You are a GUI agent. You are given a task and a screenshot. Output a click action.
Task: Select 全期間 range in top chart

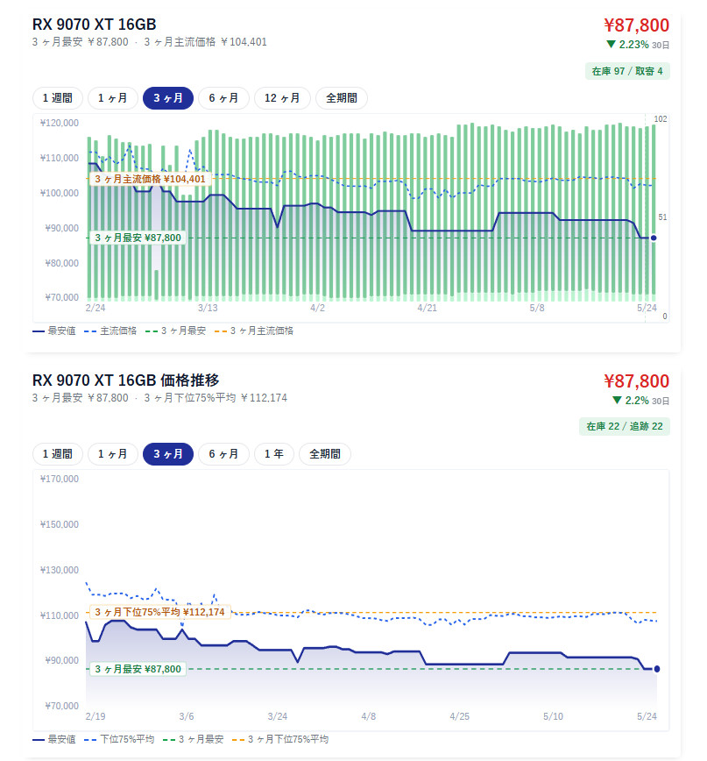click(x=342, y=98)
